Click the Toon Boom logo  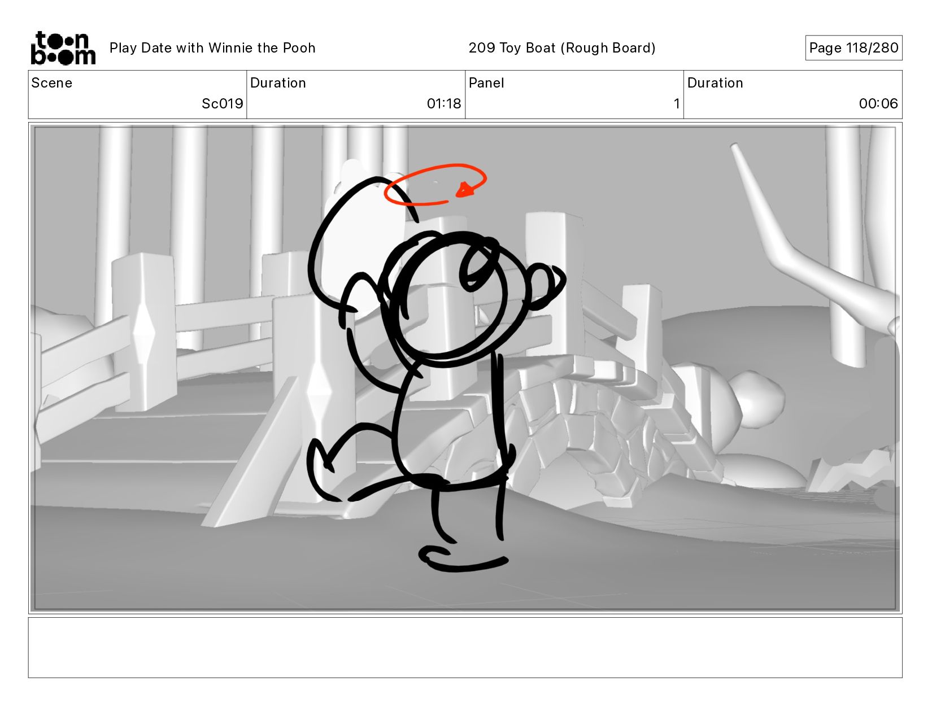(63, 48)
